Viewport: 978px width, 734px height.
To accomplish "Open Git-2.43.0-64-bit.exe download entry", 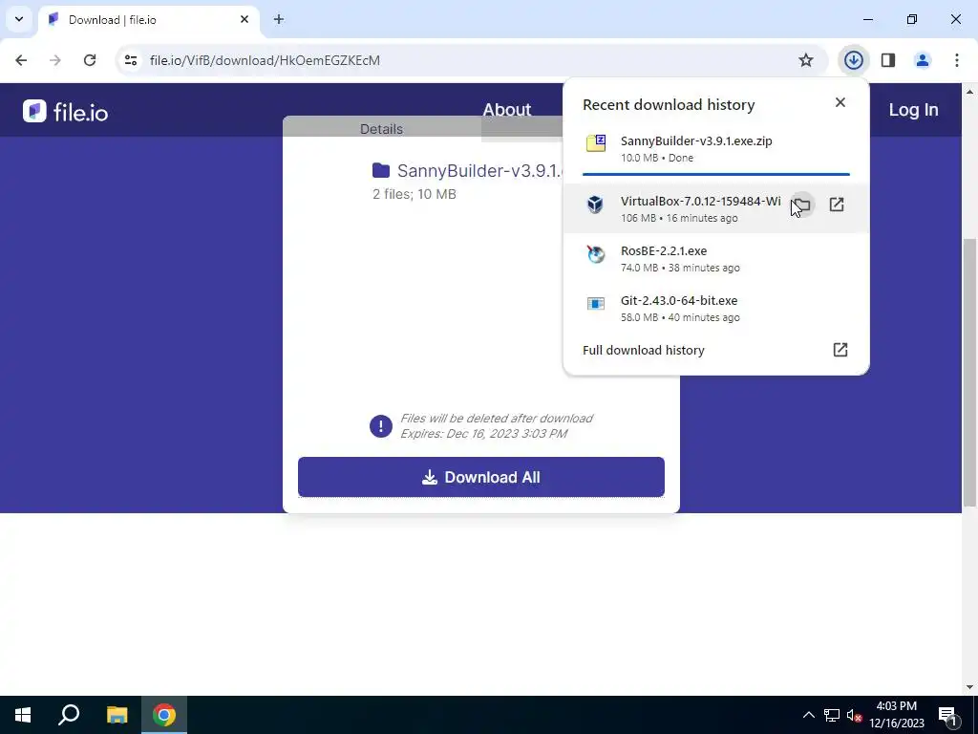I will click(715, 309).
